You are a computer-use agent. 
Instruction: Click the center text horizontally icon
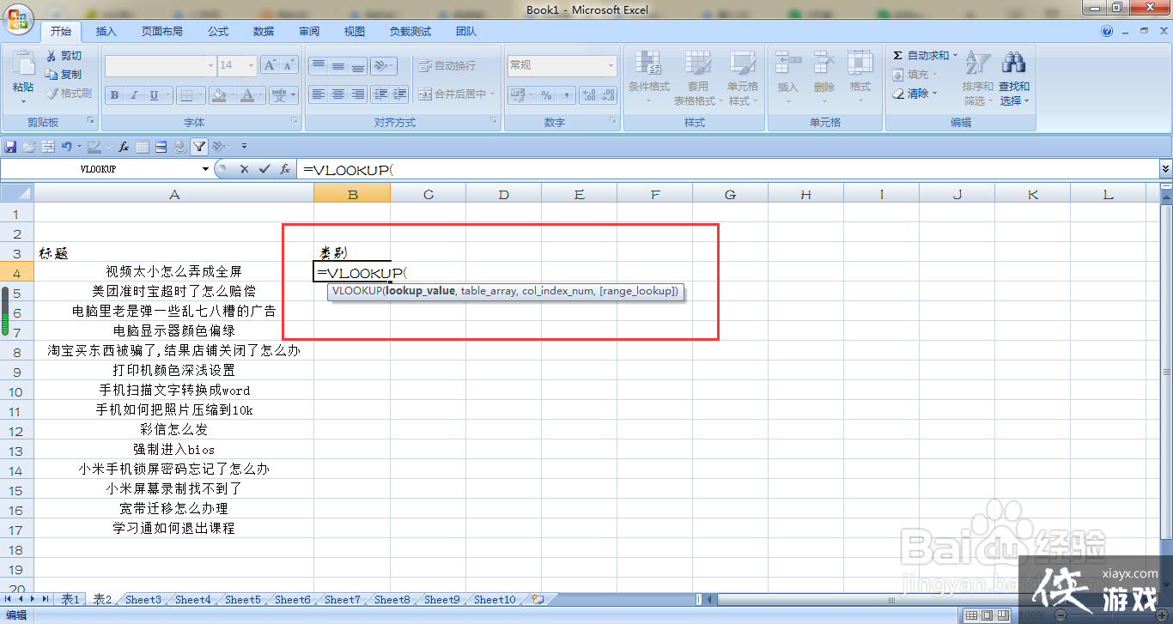coord(338,94)
